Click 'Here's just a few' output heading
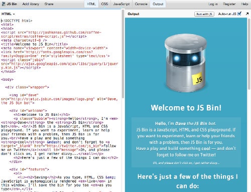 point(187,181)
